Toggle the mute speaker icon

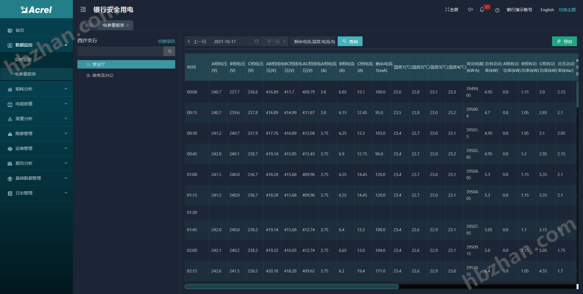point(470,10)
